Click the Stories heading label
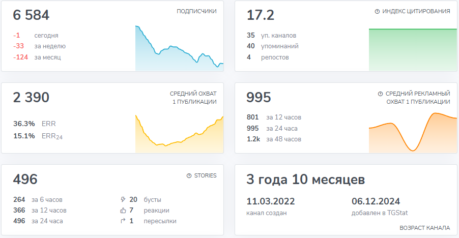This screenshot has height=238, width=459. pyautogui.click(x=205, y=175)
